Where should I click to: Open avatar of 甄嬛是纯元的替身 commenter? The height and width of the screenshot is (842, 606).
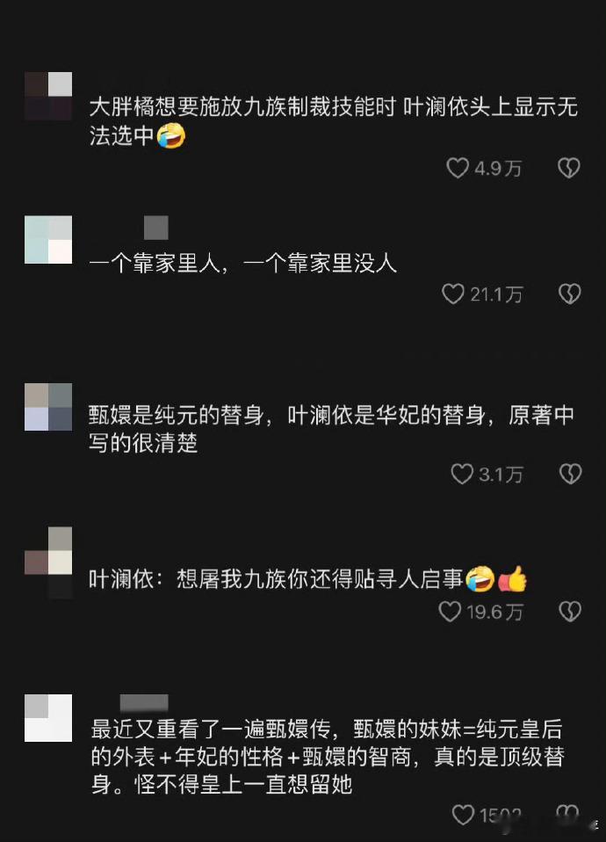click(48, 407)
